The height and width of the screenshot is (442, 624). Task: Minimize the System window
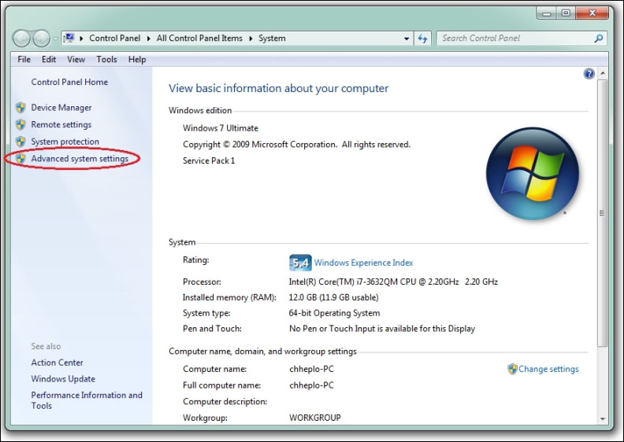547,13
